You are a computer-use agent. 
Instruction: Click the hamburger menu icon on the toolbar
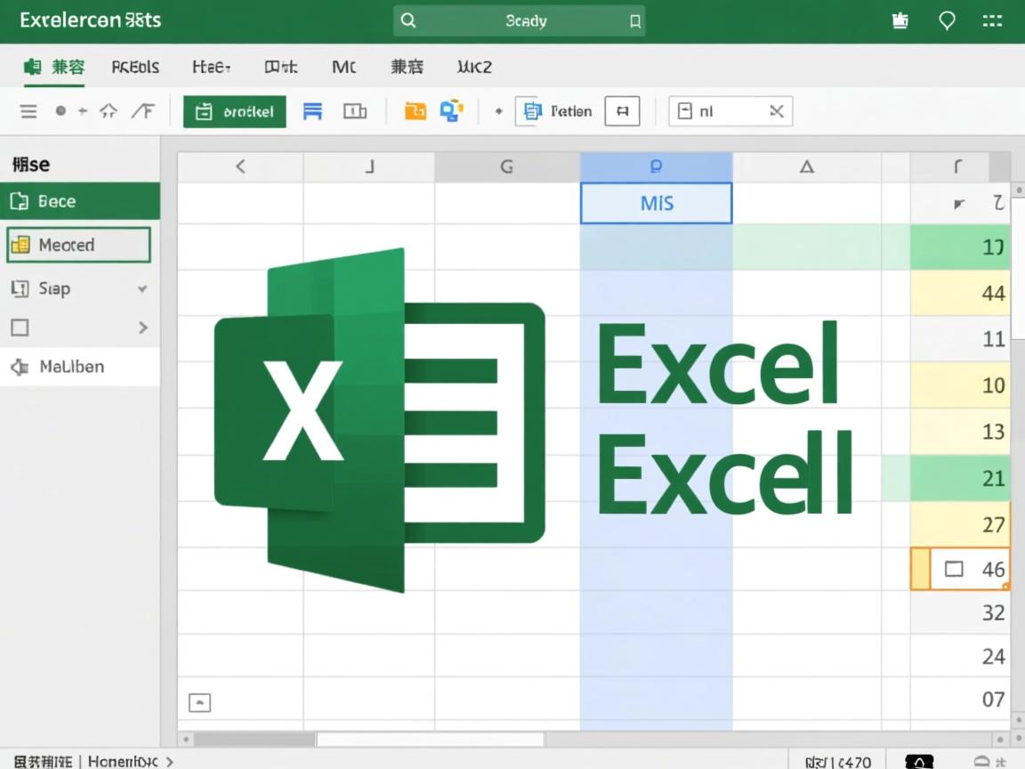tap(28, 111)
